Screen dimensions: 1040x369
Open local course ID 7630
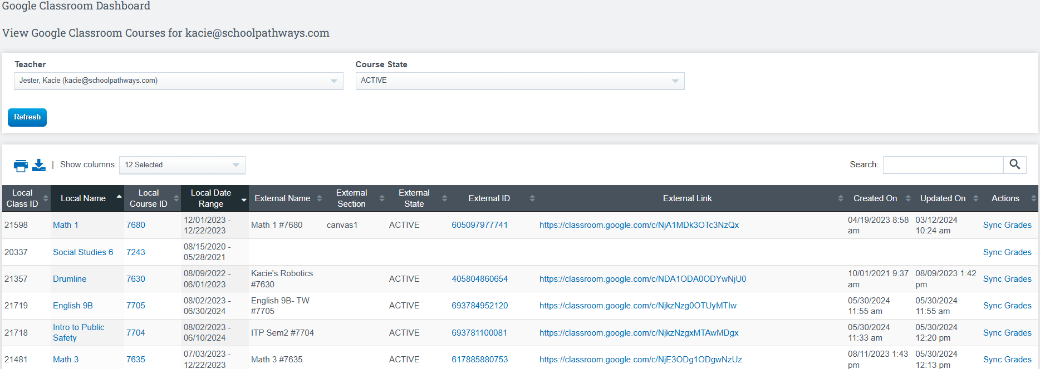(136, 279)
